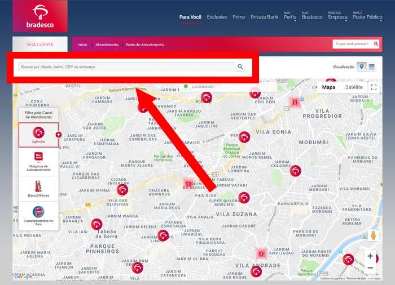Open the Exclusive section
Image resolution: width=395 pixels, height=285 pixels.
[x=217, y=17]
